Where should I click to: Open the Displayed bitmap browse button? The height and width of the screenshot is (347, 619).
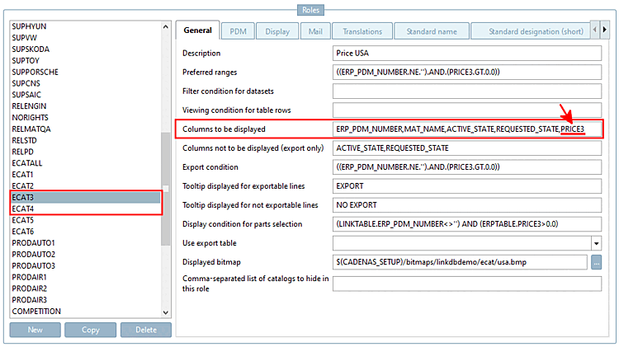coord(596,262)
